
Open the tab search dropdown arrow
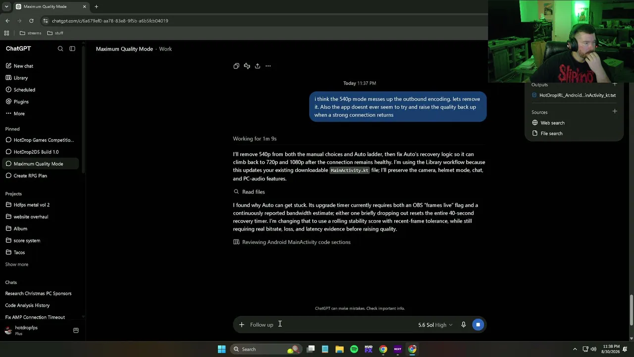pyautogui.click(x=6, y=7)
